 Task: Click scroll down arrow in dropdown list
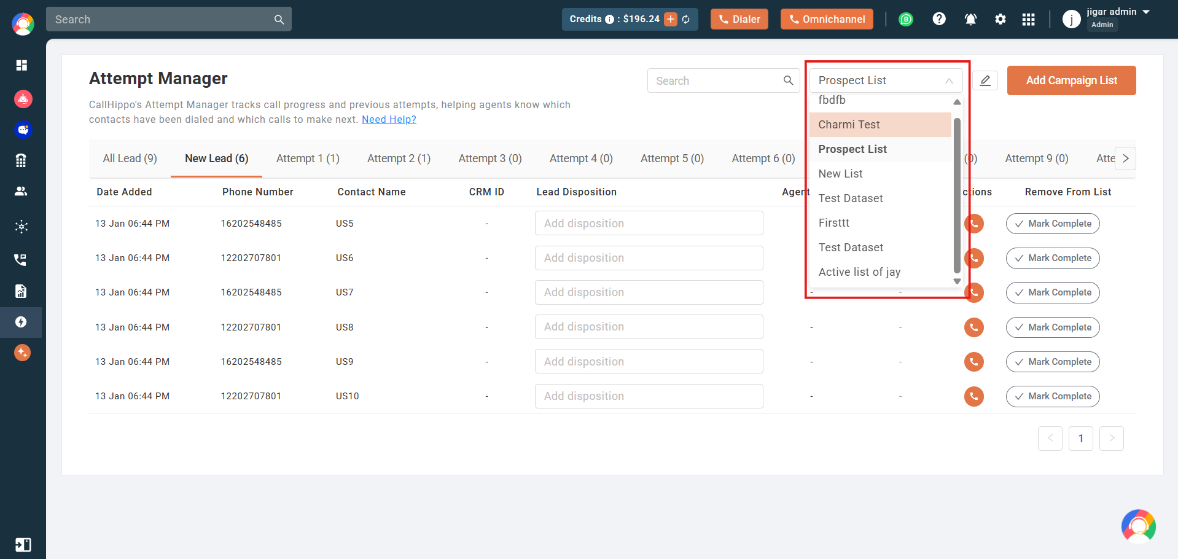coord(957,281)
